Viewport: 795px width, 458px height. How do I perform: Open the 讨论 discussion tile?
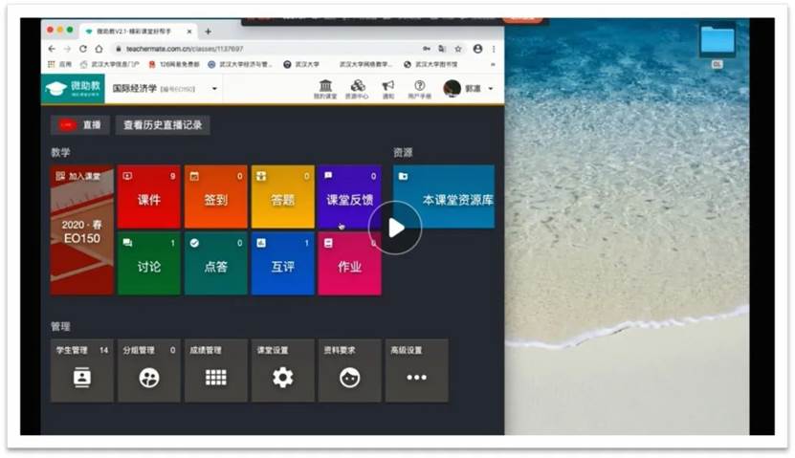click(x=148, y=264)
